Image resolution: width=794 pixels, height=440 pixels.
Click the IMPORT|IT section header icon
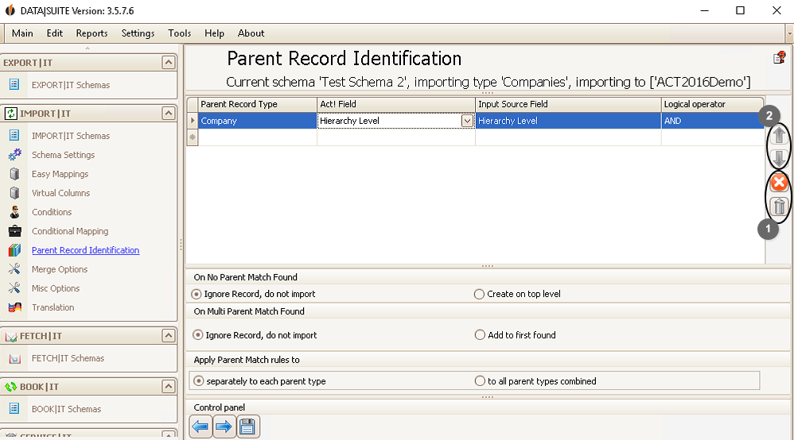pyautogui.click(x=10, y=114)
